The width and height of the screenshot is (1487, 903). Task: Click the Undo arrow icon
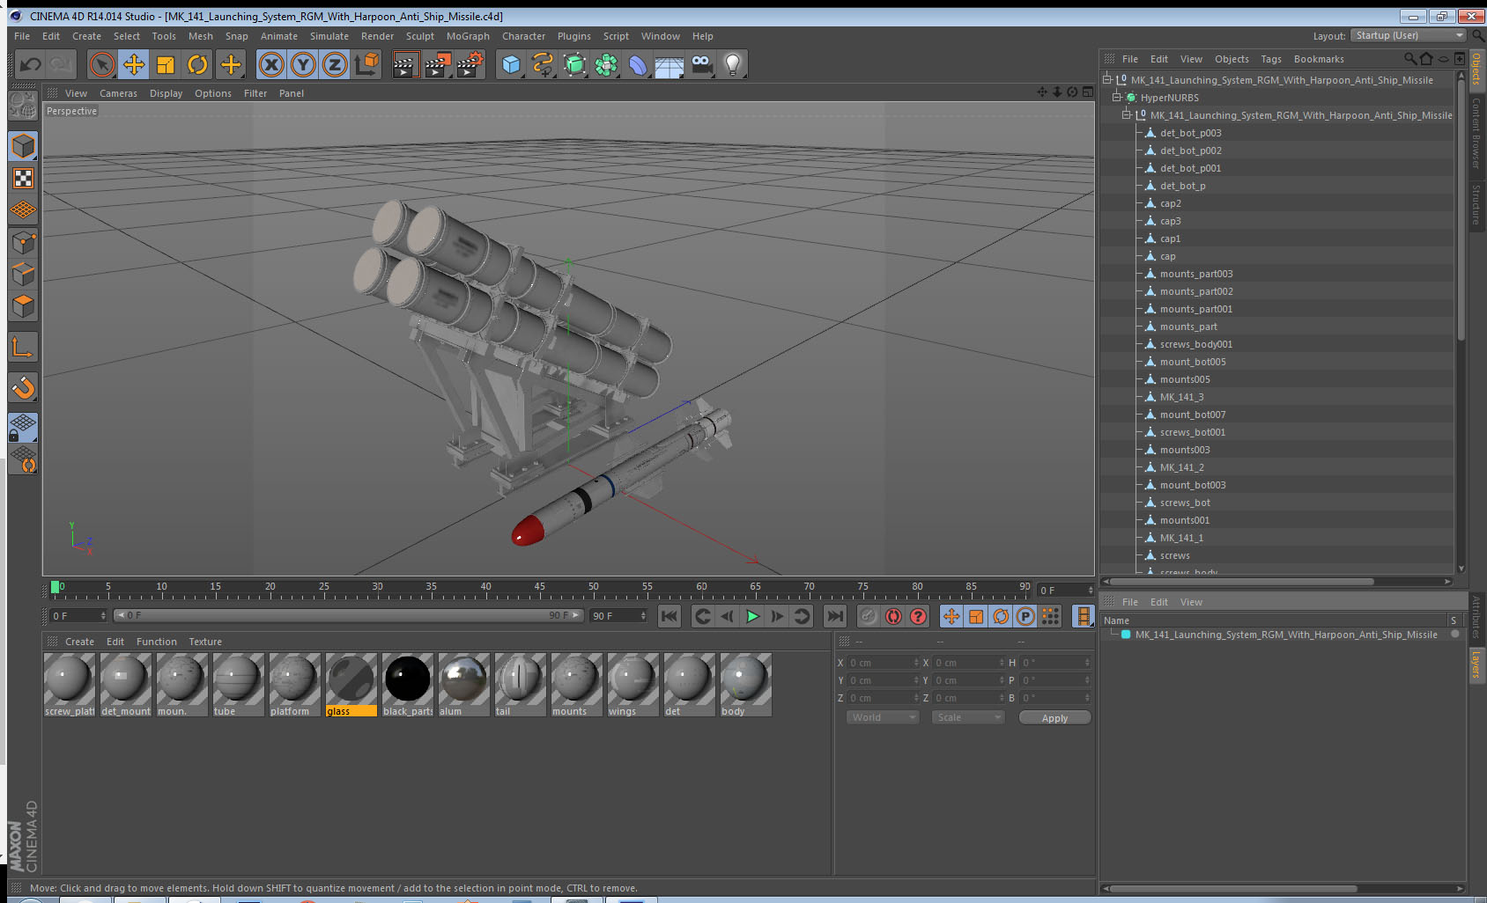(30, 64)
